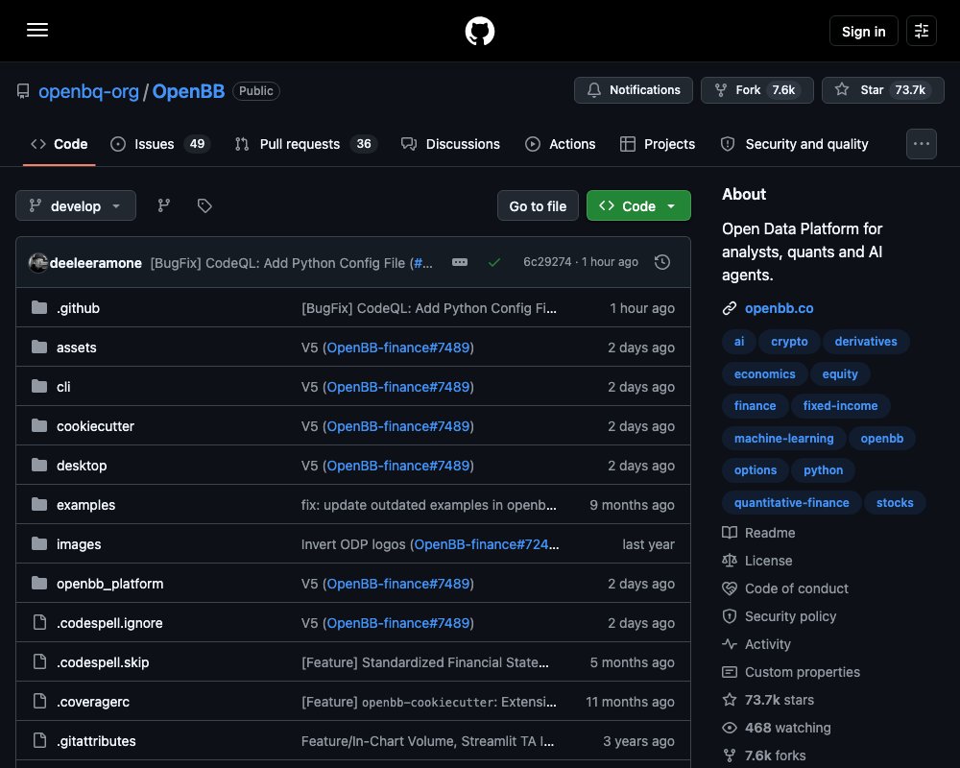960x768 pixels.
Task: Click the Sign in button
Action: [x=863, y=32]
